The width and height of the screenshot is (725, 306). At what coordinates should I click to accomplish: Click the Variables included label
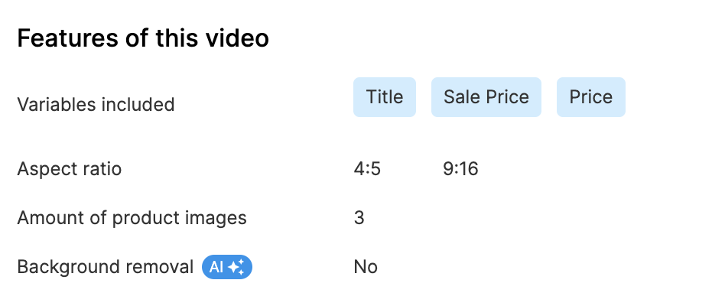[96, 105]
